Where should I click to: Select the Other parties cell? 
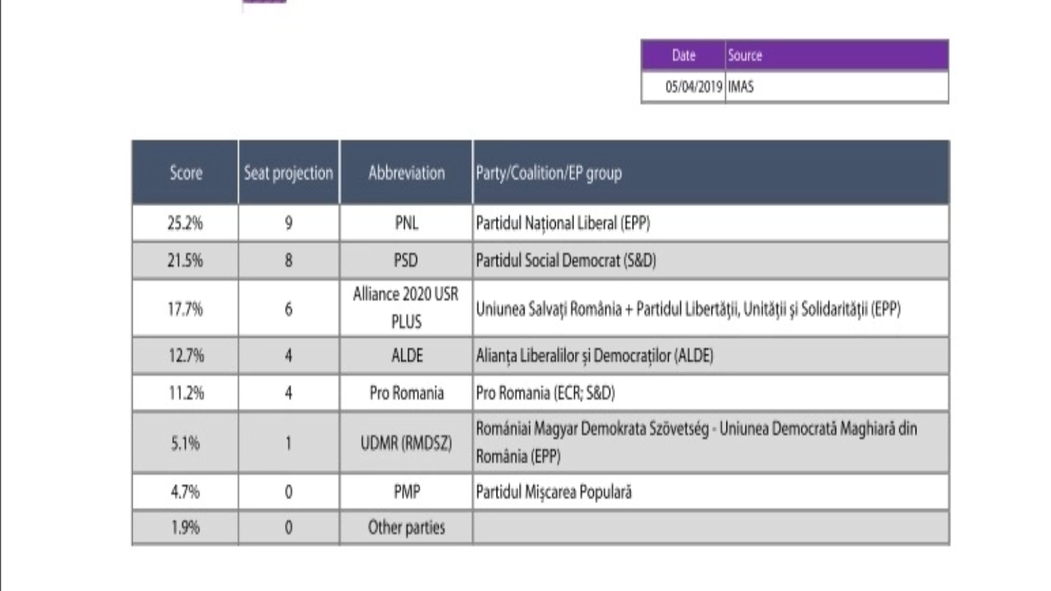[406, 527]
